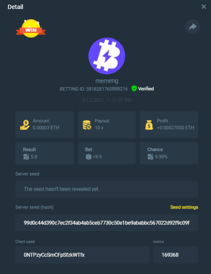Viewport: 211px width, 274px height.
Task: Click the Bet dice icon
Action: click(x=88, y=157)
